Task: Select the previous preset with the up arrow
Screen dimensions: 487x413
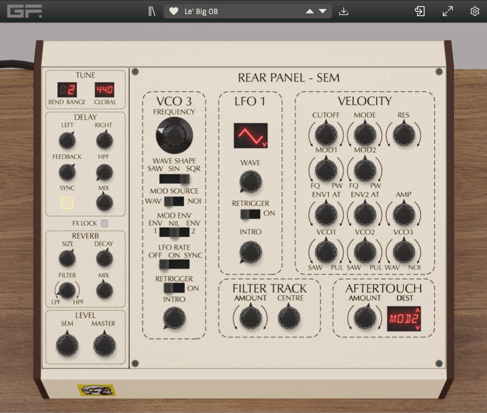Action: click(x=310, y=11)
